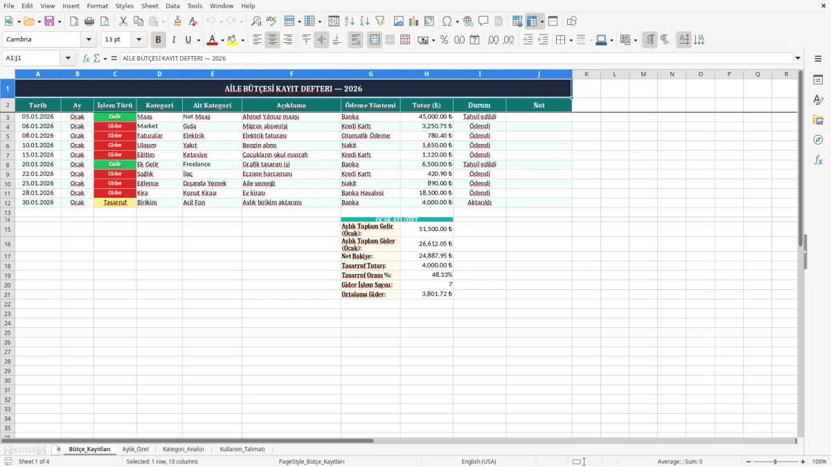Sort ascending
Viewport: 831px width, 467px height.
[x=349, y=21]
